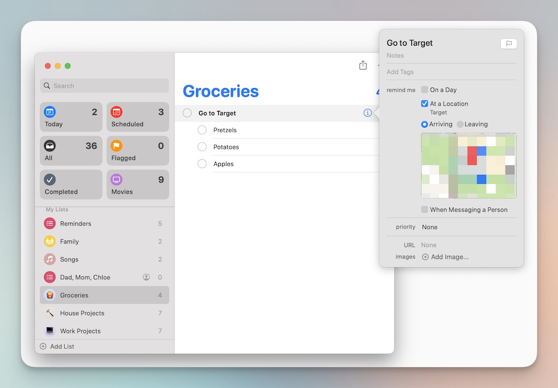This screenshot has height=388, width=558.
Task: Click the Search field
Action: click(x=104, y=86)
